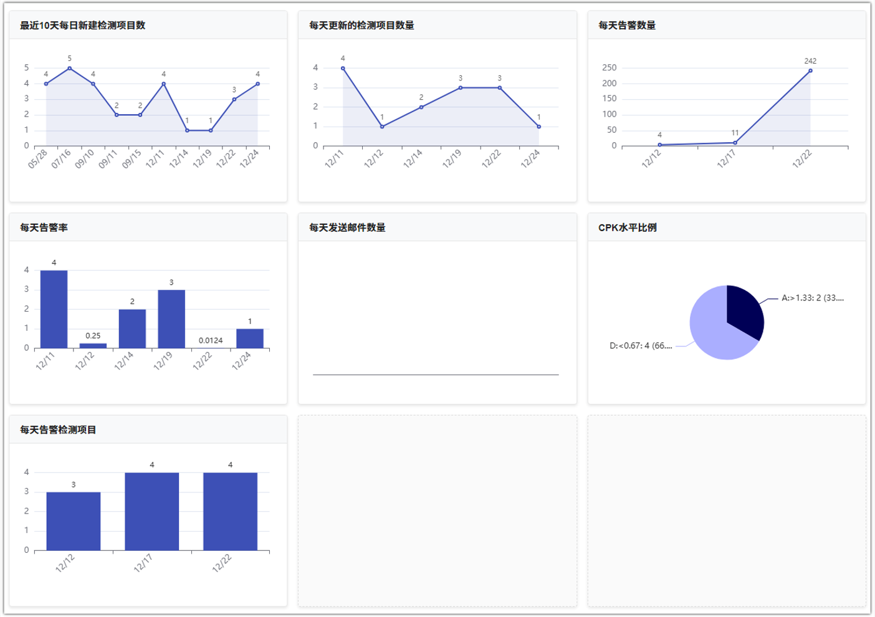
Task: Click the 0.25 bar at 12/12
Action: pos(93,345)
